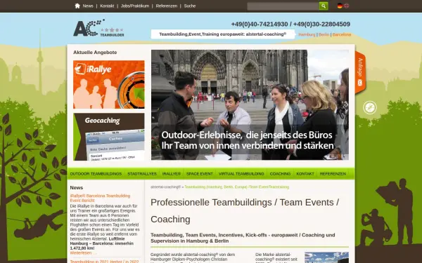The image size is (422, 263).
Task: Click the round compass icon on right
Action: [x=370, y=107]
